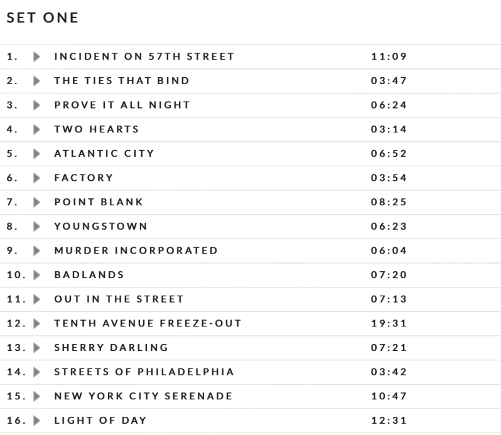This screenshot has height=435, width=501.
Task: Start the Badlands track with play icon
Action: 36,275
